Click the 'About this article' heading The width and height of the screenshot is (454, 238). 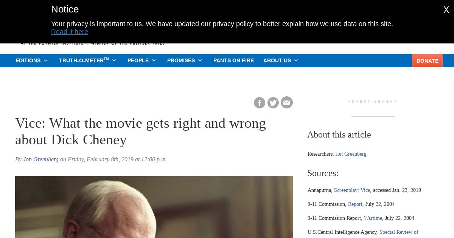pos(339,134)
